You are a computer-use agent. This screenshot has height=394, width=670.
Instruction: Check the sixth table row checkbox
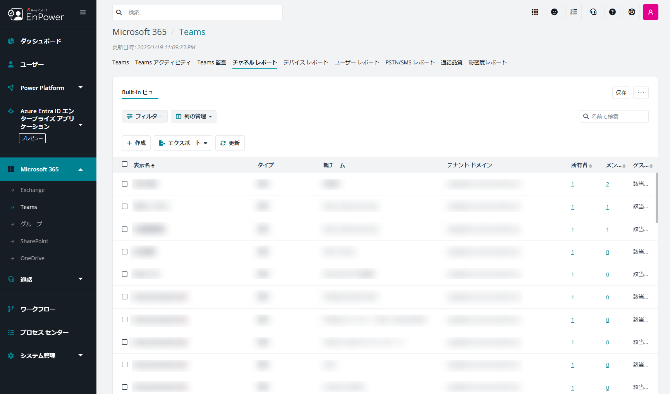[x=125, y=297]
